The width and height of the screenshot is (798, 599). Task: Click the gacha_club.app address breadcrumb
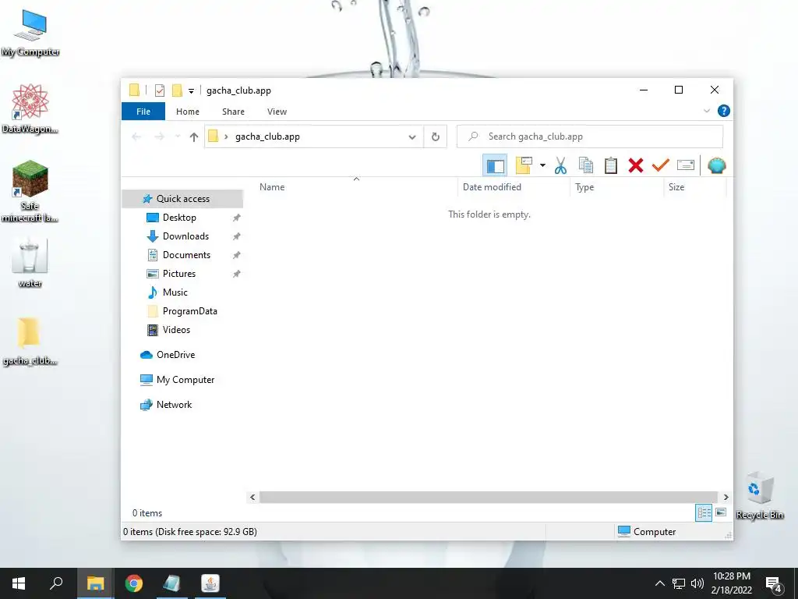267,136
